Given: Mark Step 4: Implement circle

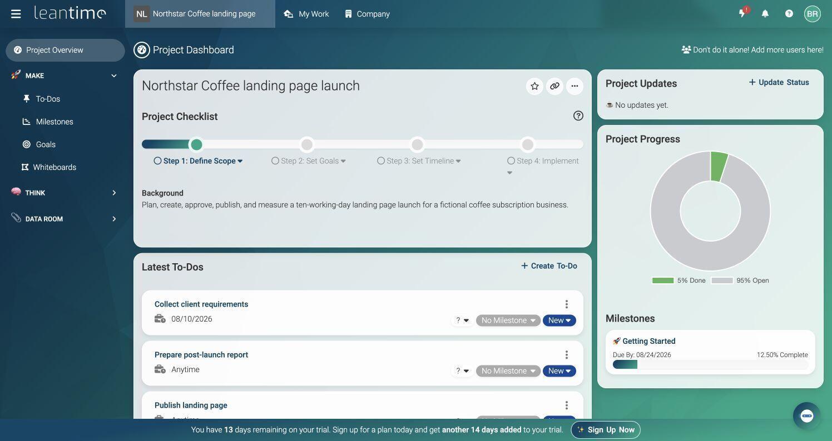Looking at the screenshot, I should tap(511, 161).
